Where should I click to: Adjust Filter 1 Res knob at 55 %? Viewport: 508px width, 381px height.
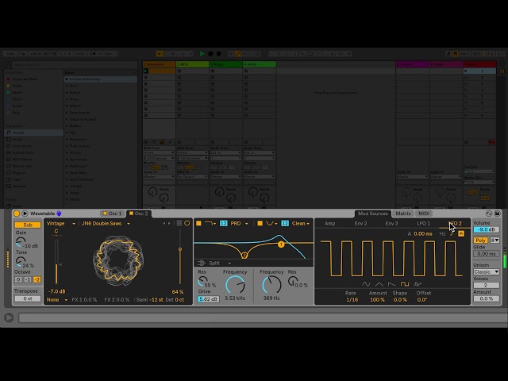point(202,281)
